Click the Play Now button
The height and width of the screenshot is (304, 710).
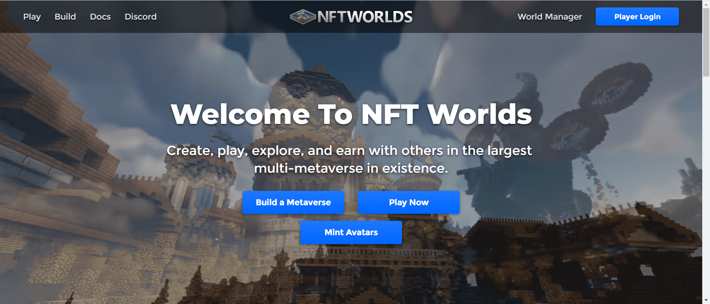click(409, 202)
